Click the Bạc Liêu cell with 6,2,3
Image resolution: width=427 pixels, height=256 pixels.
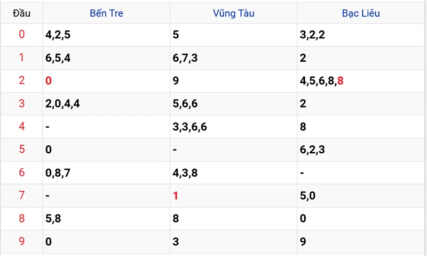pyautogui.click(x=312, y=150)
